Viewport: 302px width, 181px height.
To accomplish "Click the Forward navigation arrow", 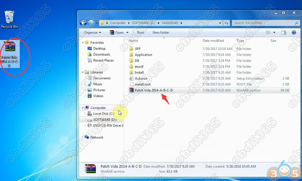I will tap(91, 23).
